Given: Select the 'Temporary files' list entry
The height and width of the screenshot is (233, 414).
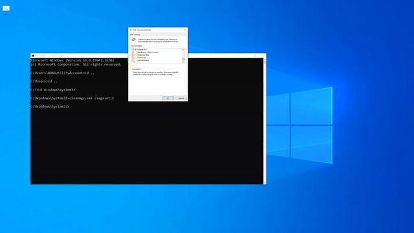Looking at the screenshot, I should [143, 55].
